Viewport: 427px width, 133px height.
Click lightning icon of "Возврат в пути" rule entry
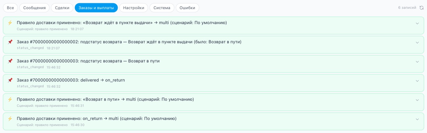pyautogui.click(x=10, y=100)
